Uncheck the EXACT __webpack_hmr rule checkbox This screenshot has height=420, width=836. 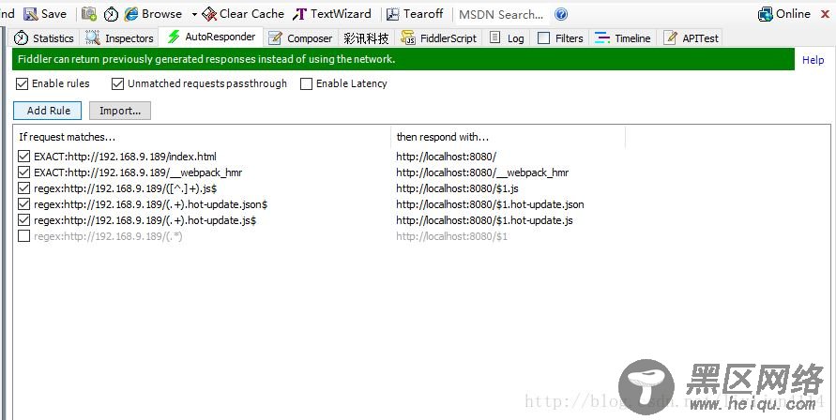pos(23,172)
